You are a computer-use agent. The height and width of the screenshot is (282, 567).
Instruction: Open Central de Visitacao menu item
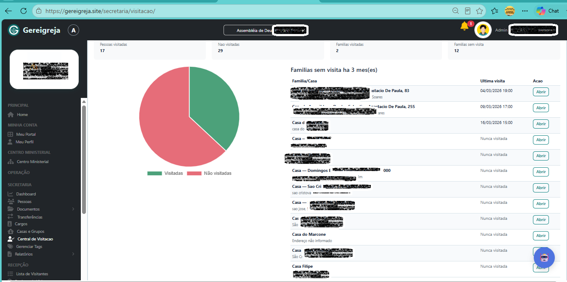(35, 239)
